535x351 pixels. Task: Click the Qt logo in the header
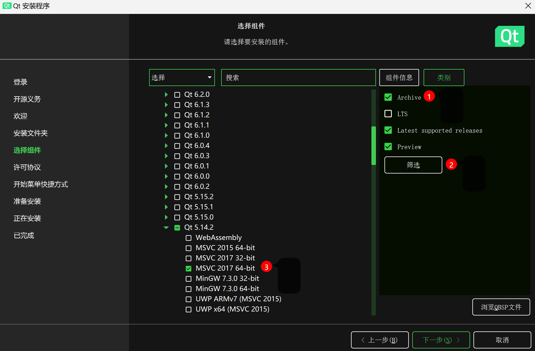click(x=509, y=36)
